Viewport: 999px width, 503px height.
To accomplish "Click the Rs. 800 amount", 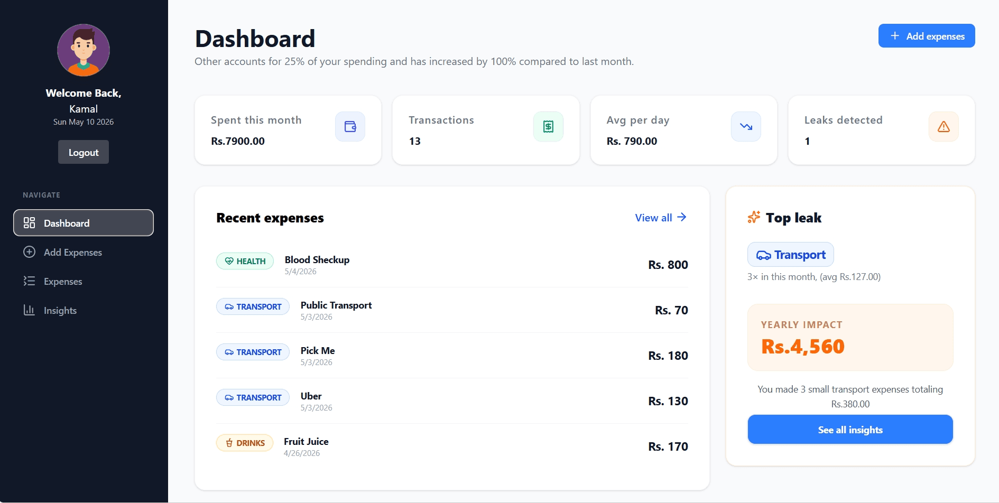I will (x=668, y=265).
